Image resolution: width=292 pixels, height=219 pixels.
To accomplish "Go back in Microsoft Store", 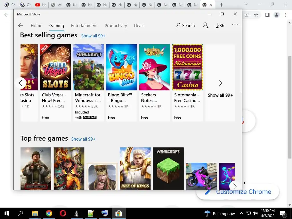I will coord(21,25).
